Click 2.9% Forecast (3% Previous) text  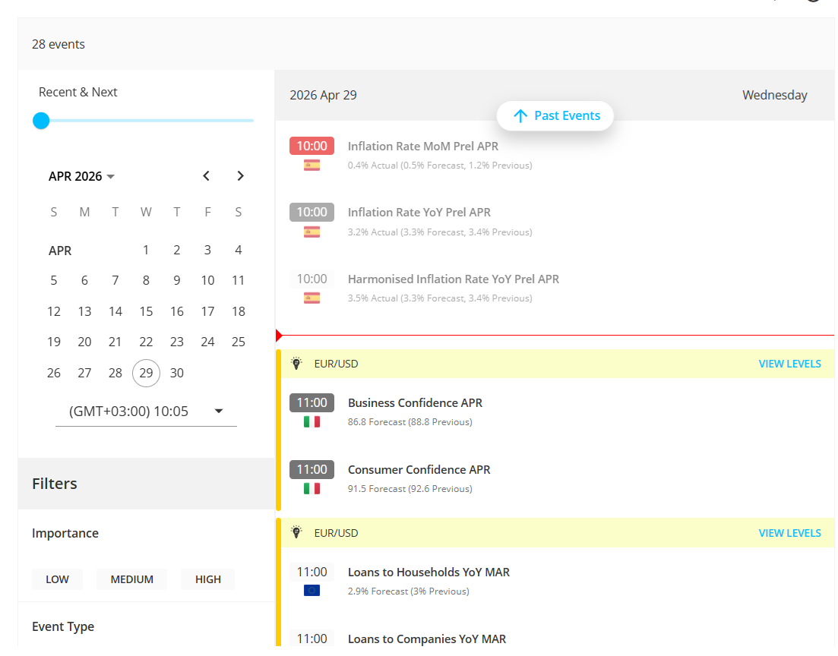(x=408, y=591)
